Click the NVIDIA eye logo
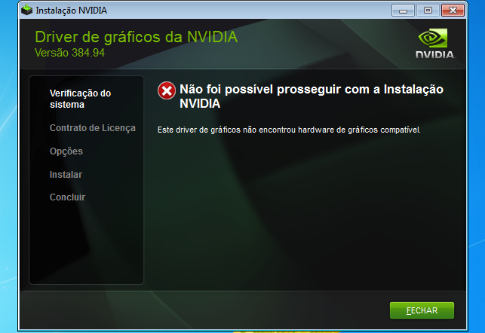Viewport: 485px width, 333px height. 433,38
